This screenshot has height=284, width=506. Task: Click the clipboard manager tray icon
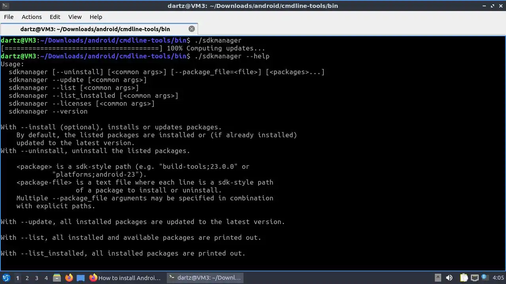[x=464, y=278]
